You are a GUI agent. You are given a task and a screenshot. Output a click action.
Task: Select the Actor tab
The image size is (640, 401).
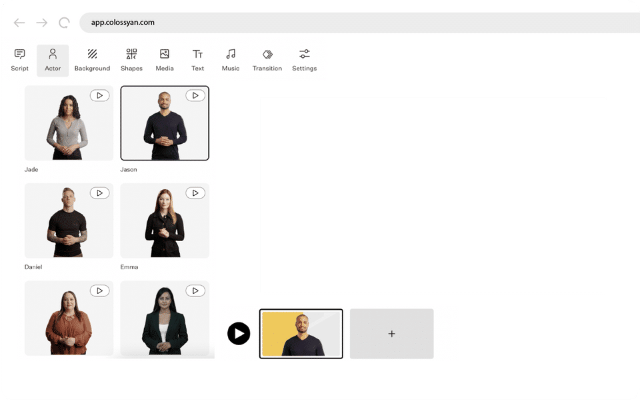53,61
